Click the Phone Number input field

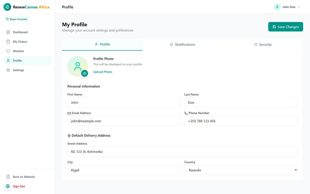pyautogui.click(x=241, y=121)
